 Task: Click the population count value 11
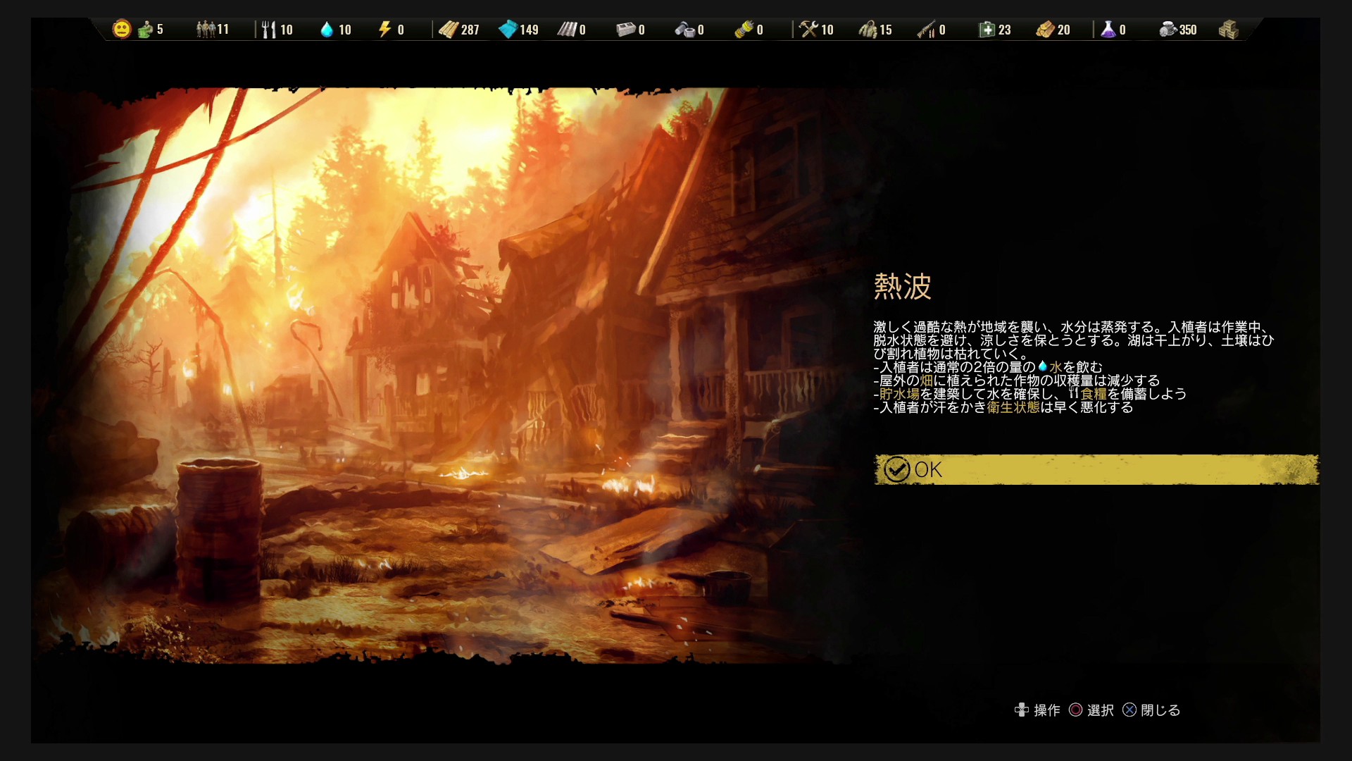(x=223, y=30)
